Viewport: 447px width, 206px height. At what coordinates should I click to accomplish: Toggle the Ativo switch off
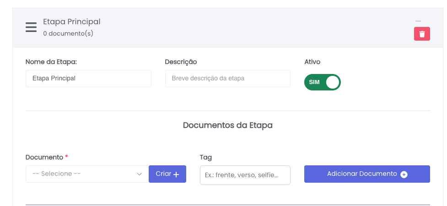point(322,82)
